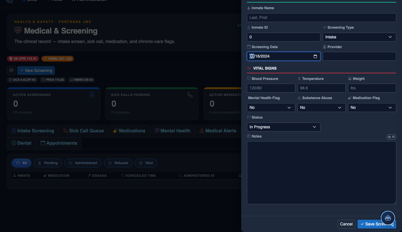Viewport: 402px width, 232px height.
Task: Click the Inmate Name input field
Action: click(322, 17)
